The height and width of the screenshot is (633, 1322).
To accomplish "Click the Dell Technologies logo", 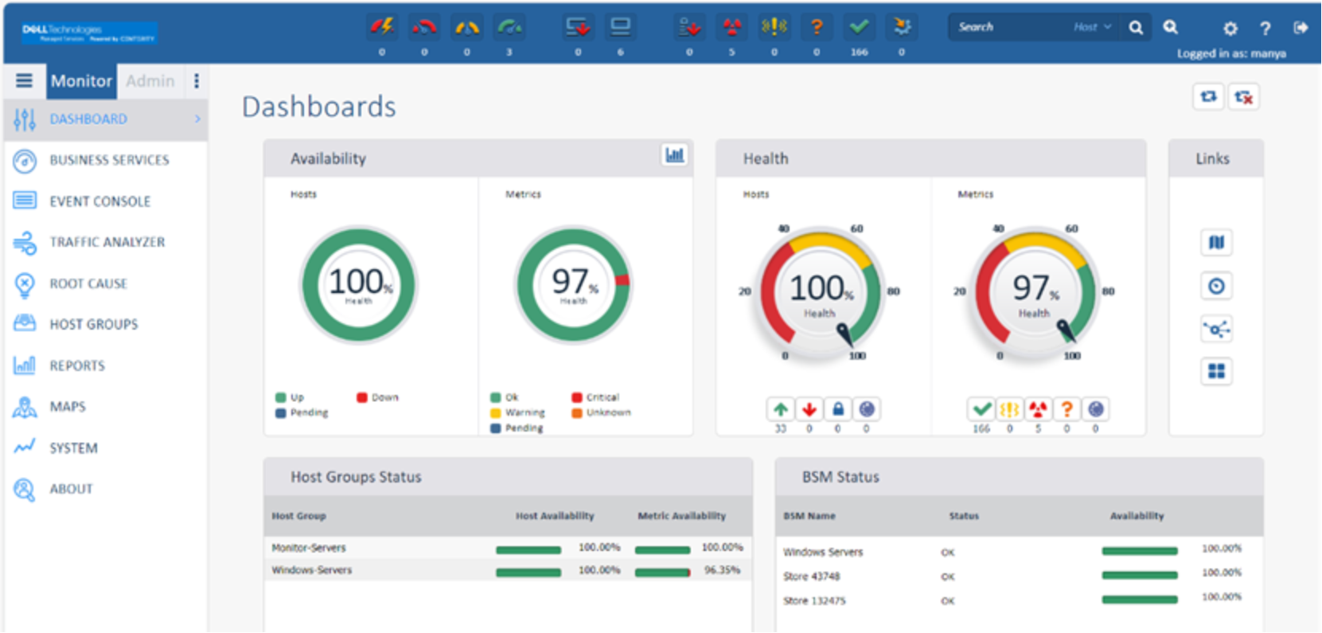I will click(88, 33).
